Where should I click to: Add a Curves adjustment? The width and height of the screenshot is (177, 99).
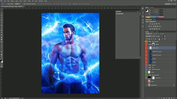[x=155, y=24]
